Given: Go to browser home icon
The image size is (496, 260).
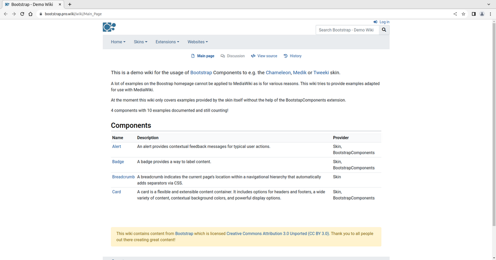Looking at the screenshot, I should pos(30,14).
